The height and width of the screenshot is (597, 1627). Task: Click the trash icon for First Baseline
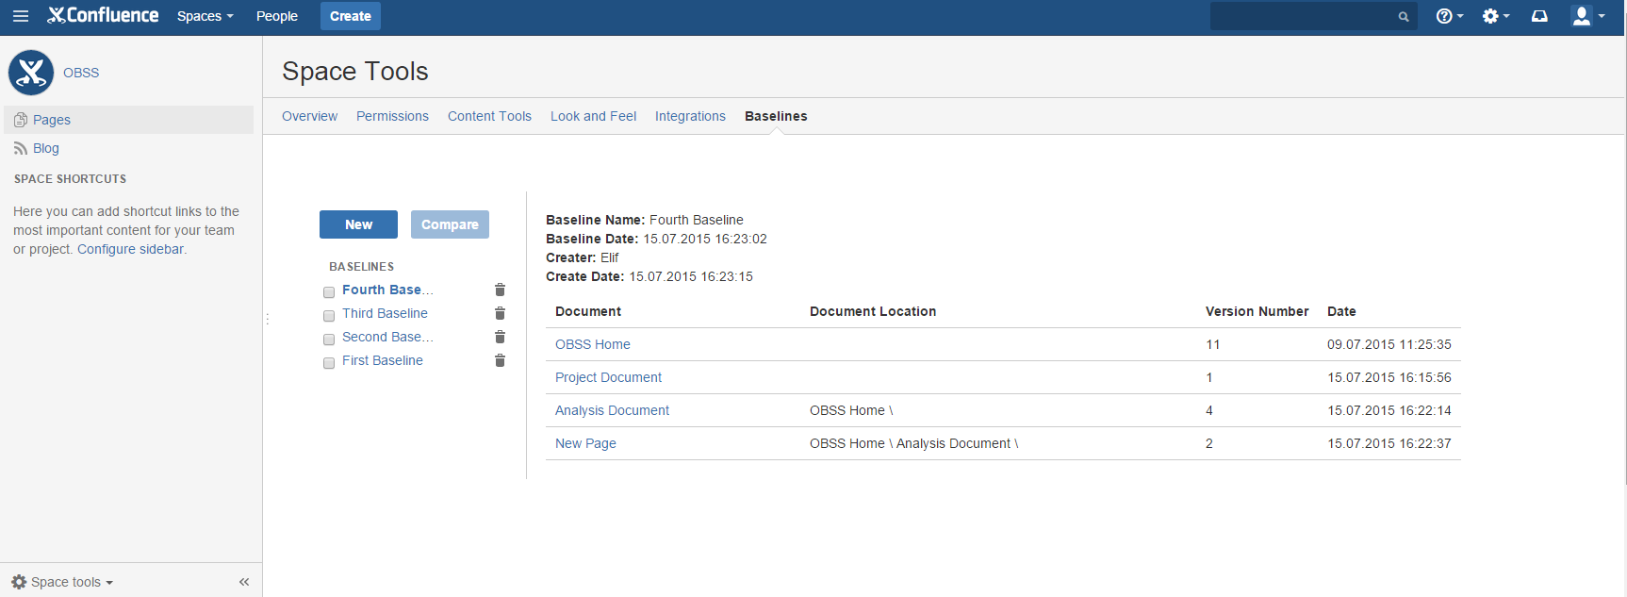pos(500,361)
